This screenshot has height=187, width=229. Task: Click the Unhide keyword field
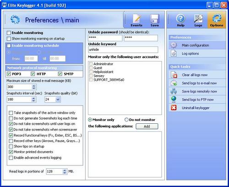(123, 49)
